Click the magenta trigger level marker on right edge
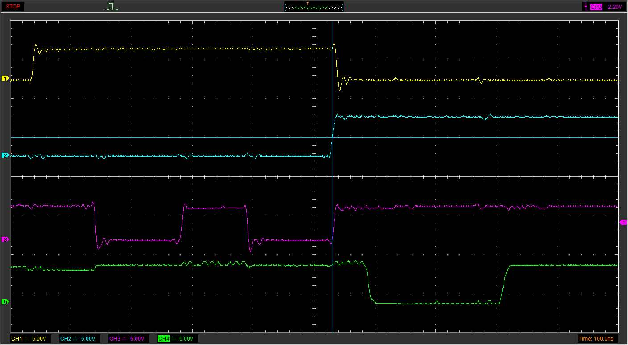The height and width of the screenshot is (345, 628). [623, 222]
